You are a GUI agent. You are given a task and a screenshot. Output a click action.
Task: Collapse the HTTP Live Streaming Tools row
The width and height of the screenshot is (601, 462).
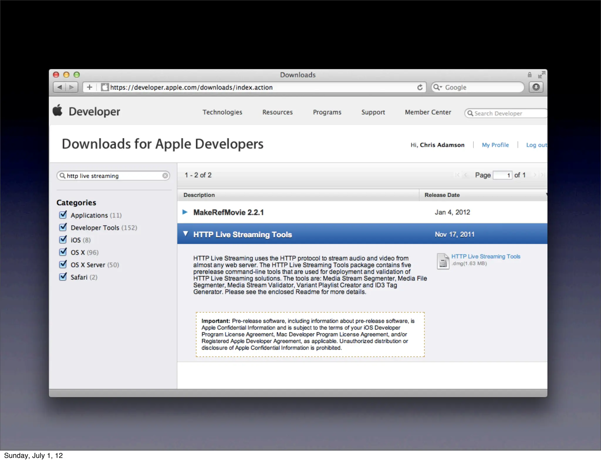[x=185, y=234]
